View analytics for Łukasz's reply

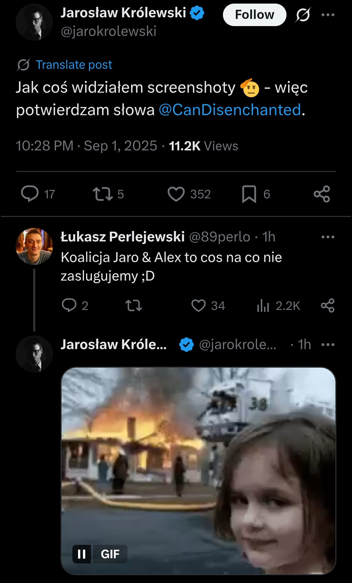[x=263, y=306]
